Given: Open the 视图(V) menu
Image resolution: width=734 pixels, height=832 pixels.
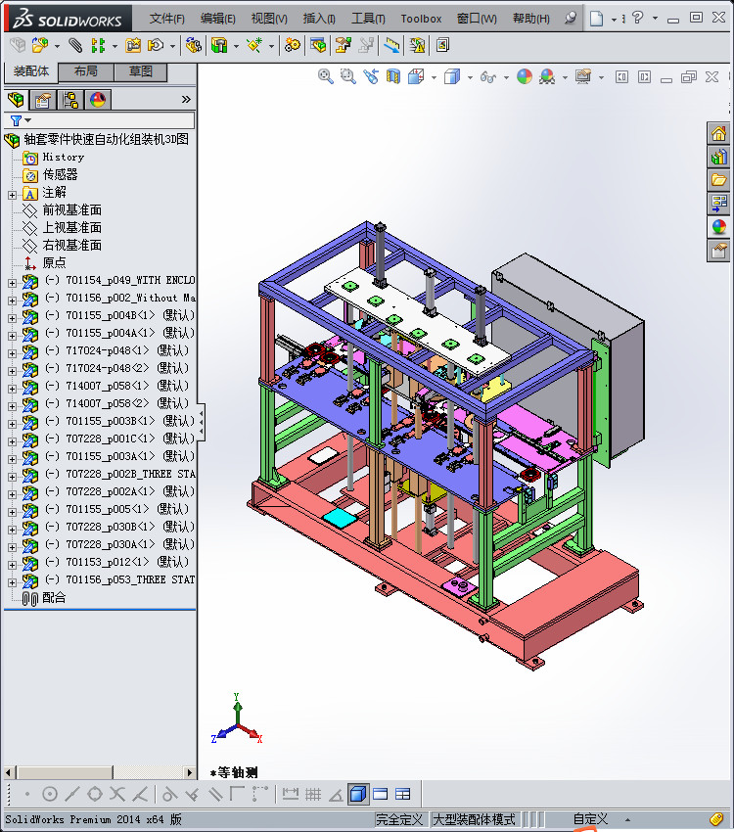Looking at the screenshot, I should click(269, 19).
